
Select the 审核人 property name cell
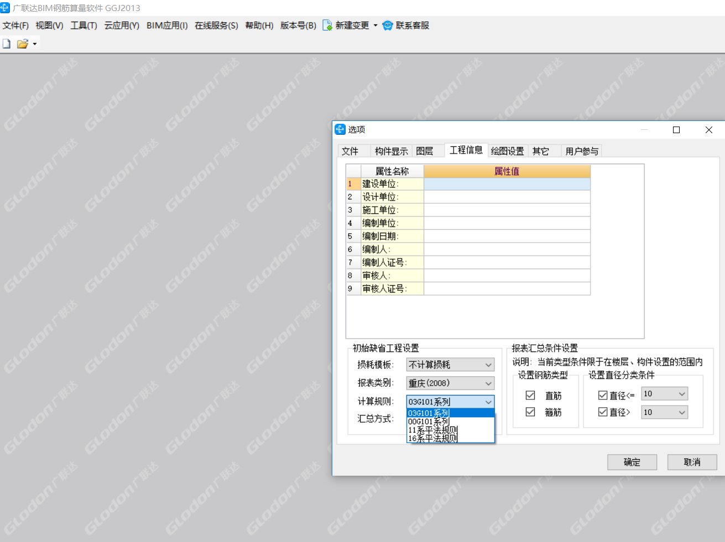coord(392,276)
